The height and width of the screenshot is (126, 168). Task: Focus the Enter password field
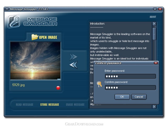pos(130,76)
